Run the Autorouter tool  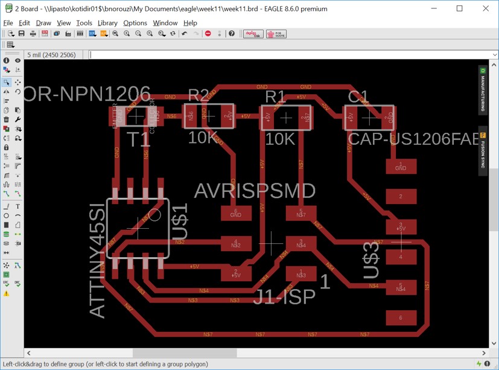18,265
